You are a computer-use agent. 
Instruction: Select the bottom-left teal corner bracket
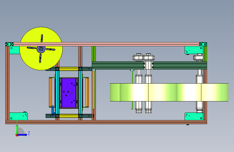pos(18,116)
